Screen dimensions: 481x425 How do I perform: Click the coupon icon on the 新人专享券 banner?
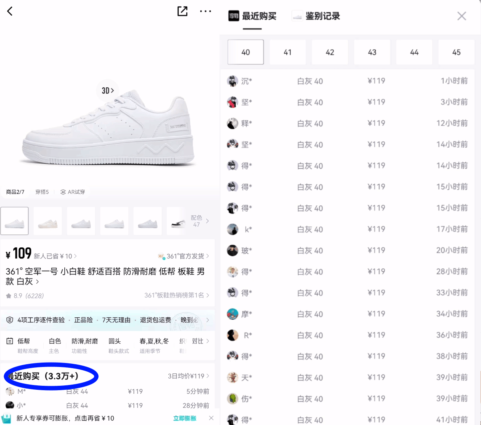7,417
